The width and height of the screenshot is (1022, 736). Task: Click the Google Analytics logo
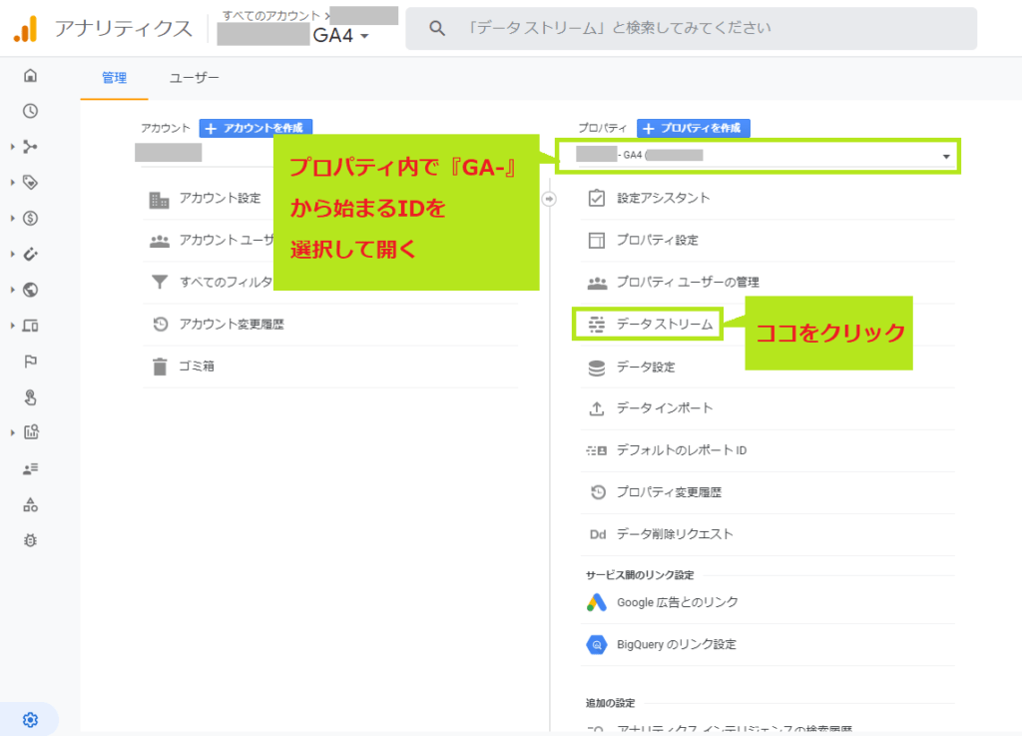(25, 29)
